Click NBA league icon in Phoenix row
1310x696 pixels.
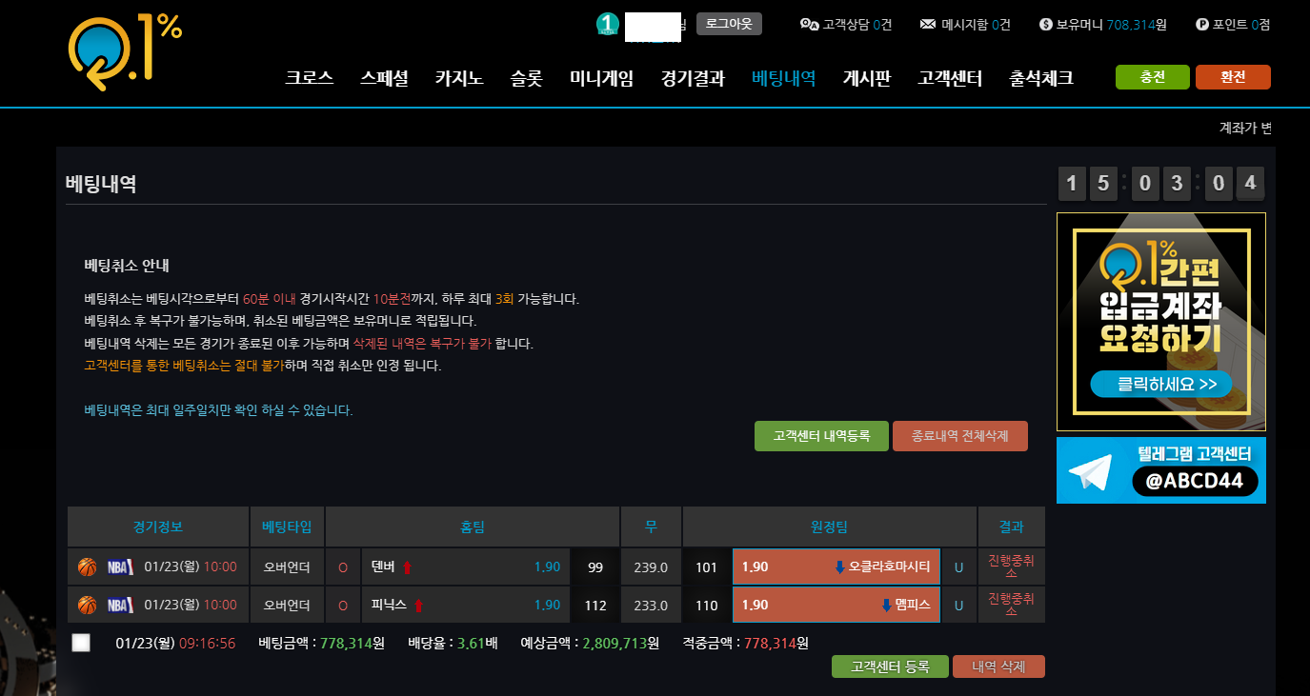(120, 606)
